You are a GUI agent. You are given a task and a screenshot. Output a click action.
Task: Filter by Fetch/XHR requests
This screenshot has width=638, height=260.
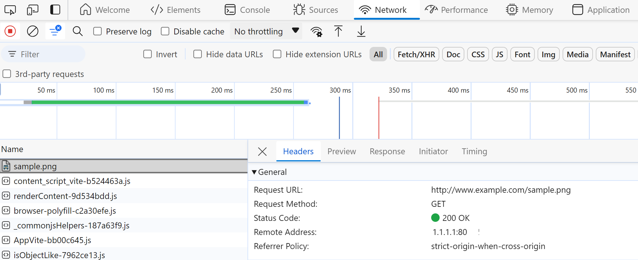pyautogui.click(x=416, y=54)
